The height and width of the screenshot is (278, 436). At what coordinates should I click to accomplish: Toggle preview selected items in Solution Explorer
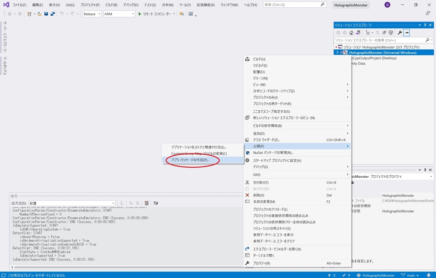(407, 33)
